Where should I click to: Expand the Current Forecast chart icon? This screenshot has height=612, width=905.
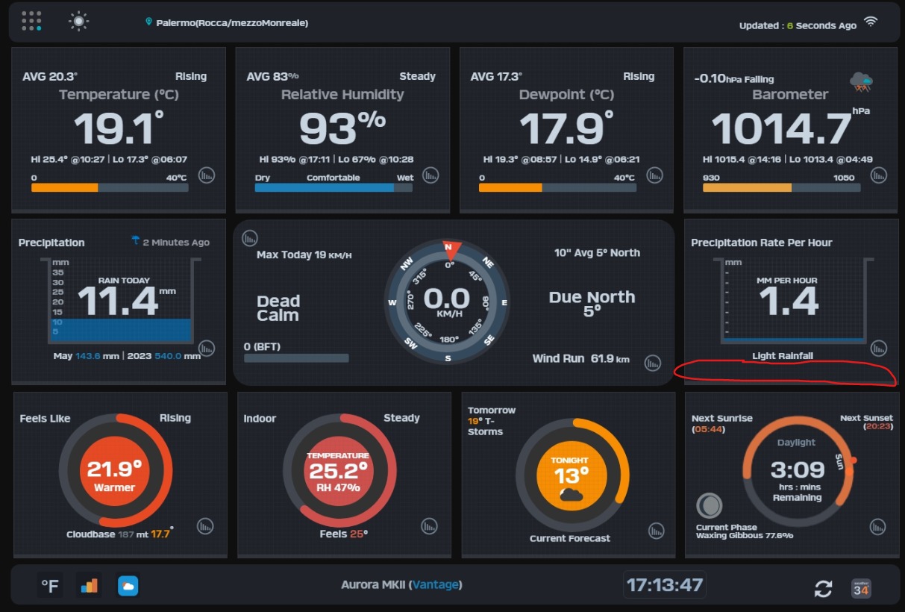656,531
